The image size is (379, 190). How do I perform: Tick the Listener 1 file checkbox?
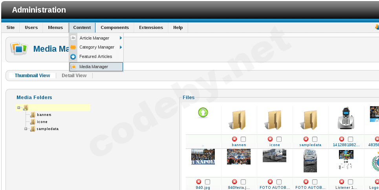(350, 182)
